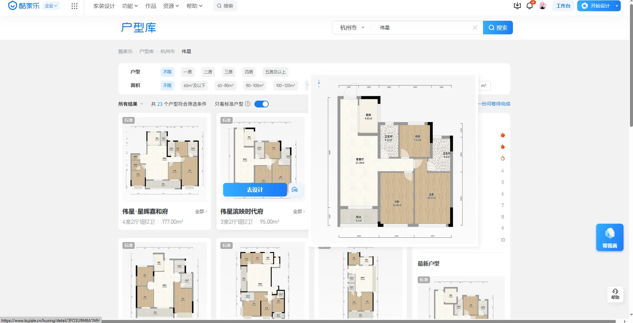The height and width of the screenshot is (323, 633).
Task: Expand the 帮助 menu in top bar
Action: coord(195,6)
